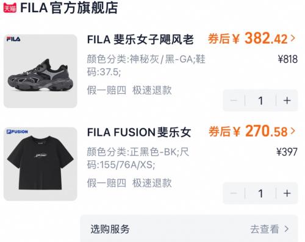This screenshot has height=242, width=305.
Task: Change the 神秘灰/黑-GA 37.5 size option
Action: pyautogui.click(x=146, y=65)
